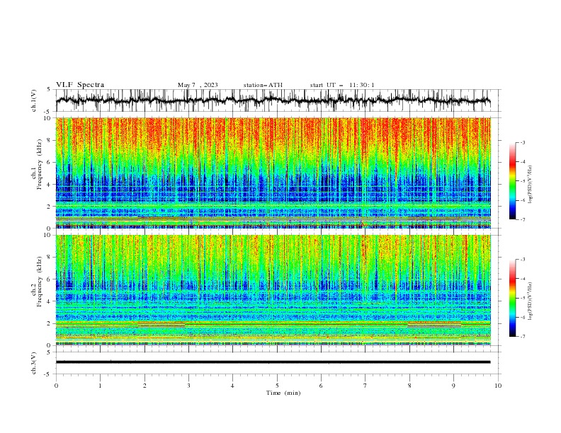This screenshot has height=433, width=561.
Task: Click the "-3" label on ch.1 colorbar
Action: [x=523, y=142]
